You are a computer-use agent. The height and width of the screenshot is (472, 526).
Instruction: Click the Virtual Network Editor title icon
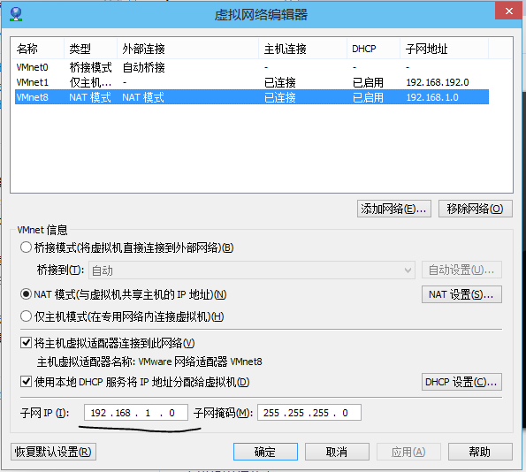pyautogui.click(x=16, y=14)
